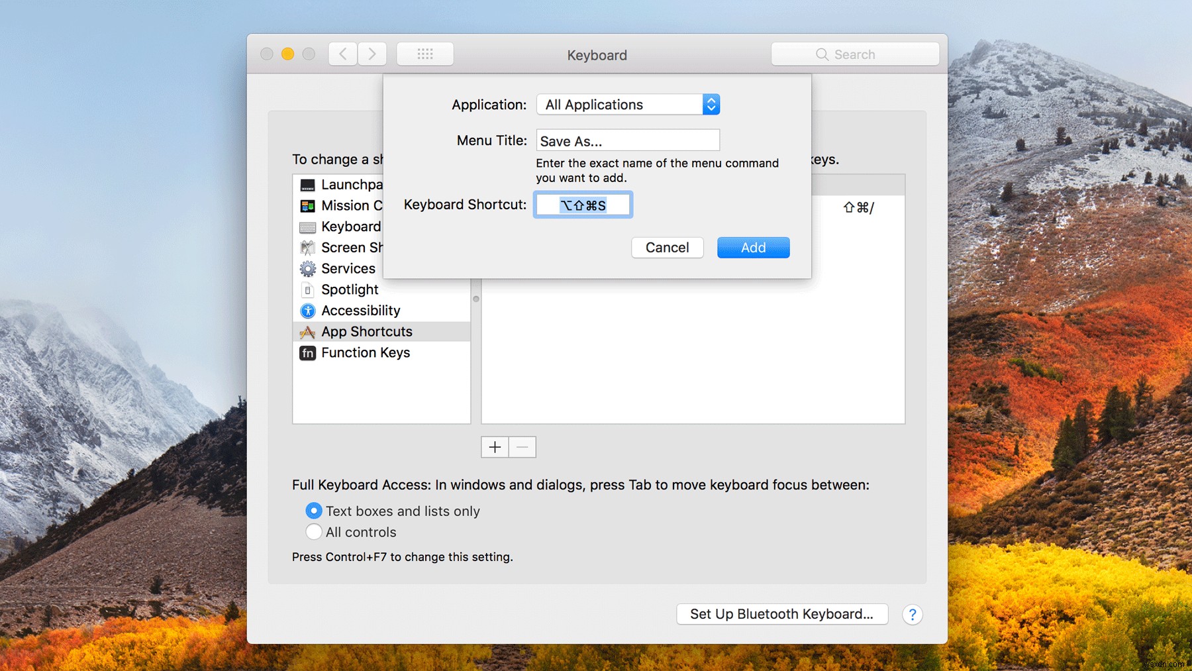Select the Function Keys category
Image resolution: width=1192 pixels, height=671 pixels.
click(365, 352)
